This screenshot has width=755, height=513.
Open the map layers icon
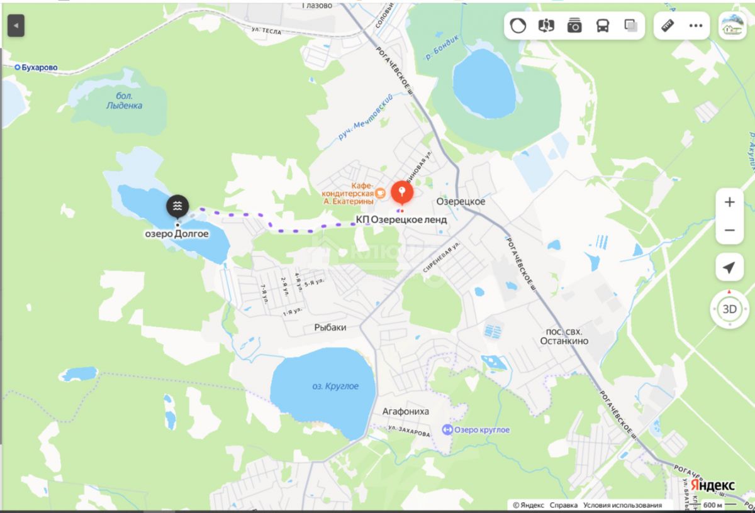pyautogui.click(x=631, y=26)
